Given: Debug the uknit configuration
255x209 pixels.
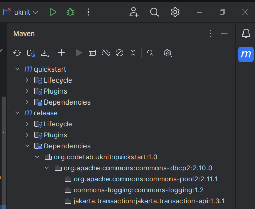Looking at the screenshot, I should pos(70,12).
